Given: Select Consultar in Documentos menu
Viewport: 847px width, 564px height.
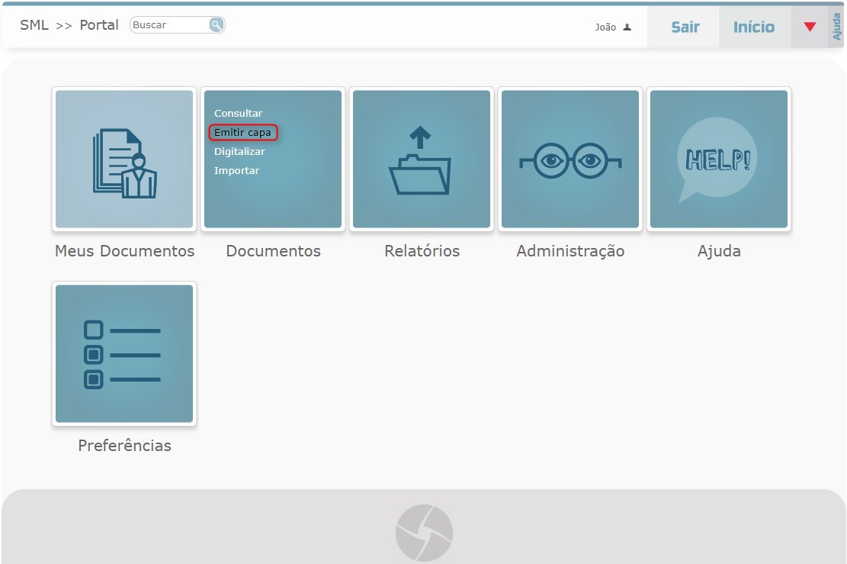Looking at the screenshot, I should coord(238,114).
